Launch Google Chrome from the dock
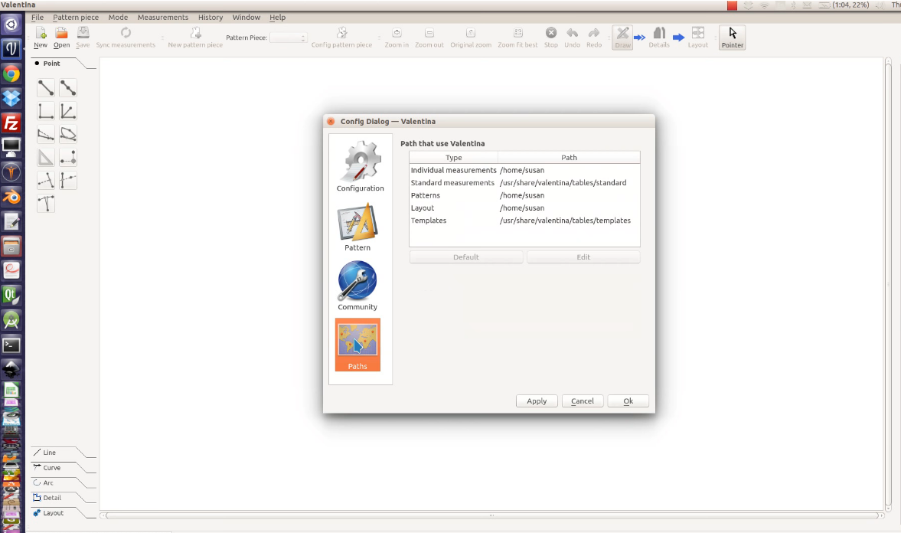Screen dimensions: 901x533 coord(11,74)
